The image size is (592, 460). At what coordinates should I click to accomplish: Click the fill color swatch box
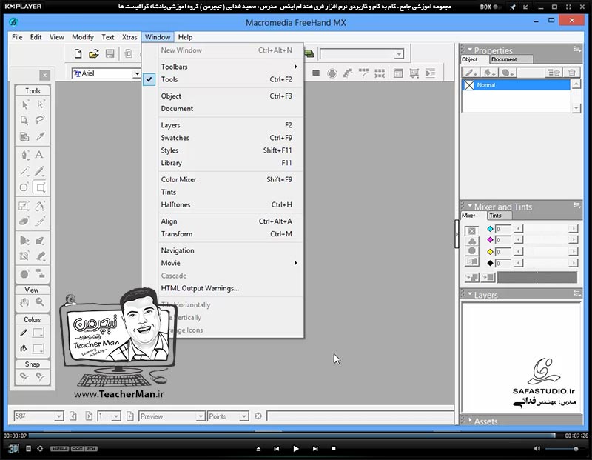pos(38,348)
